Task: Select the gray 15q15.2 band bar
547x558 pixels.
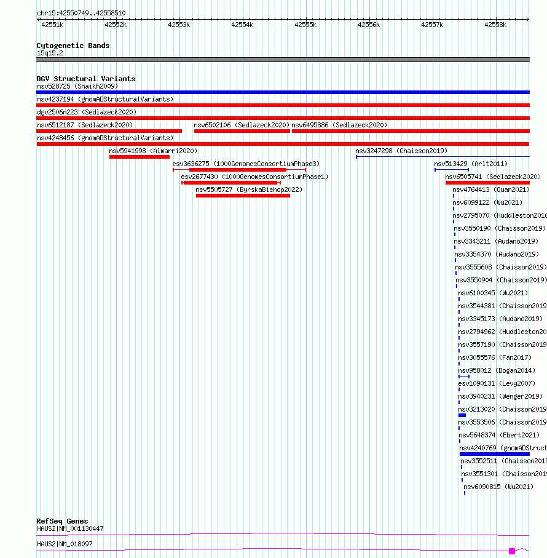Action: pyautogui.click(x=283, y=60)
